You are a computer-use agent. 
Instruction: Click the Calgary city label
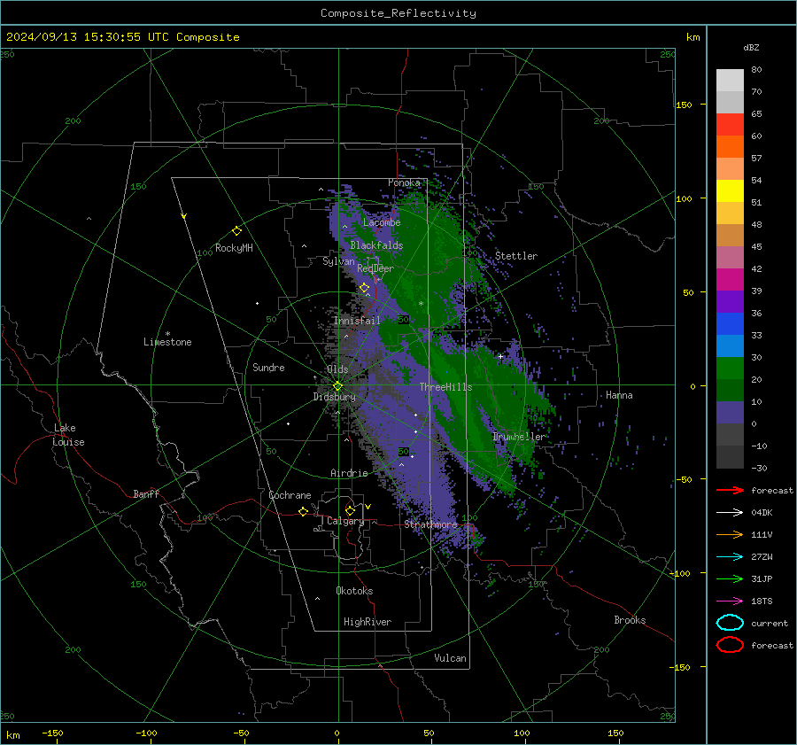point(345,521)
